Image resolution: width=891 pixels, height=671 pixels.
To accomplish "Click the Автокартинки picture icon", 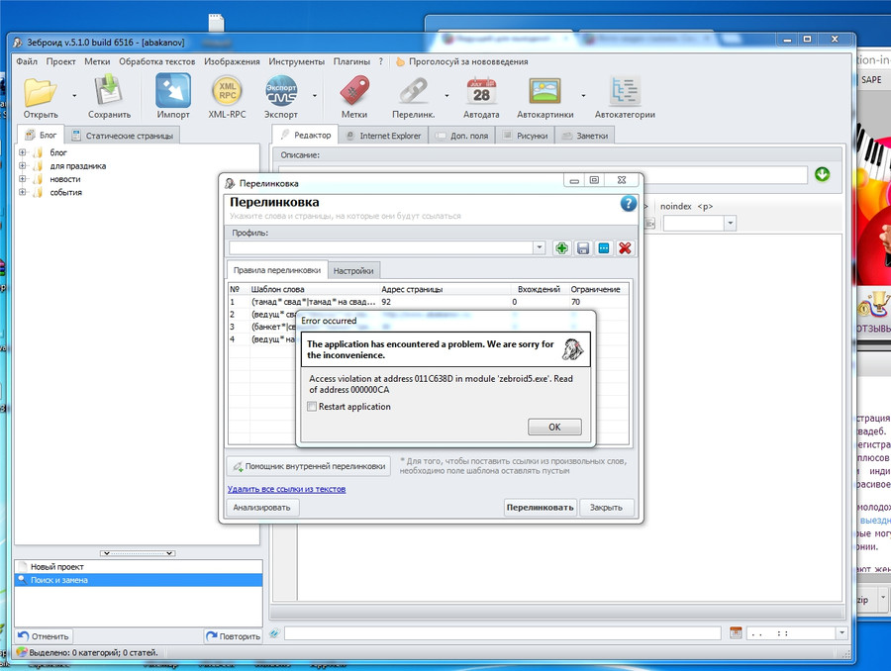I will [x=544, y=91].
